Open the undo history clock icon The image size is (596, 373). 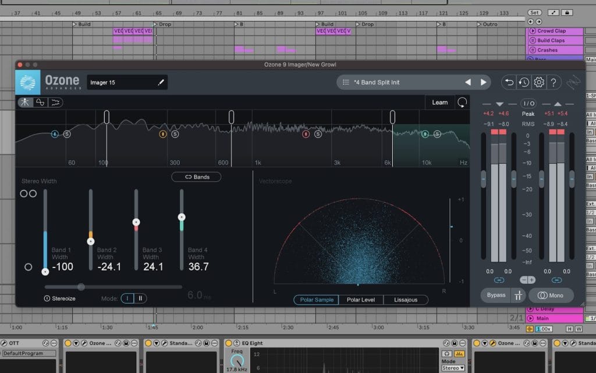coord(524,82)
